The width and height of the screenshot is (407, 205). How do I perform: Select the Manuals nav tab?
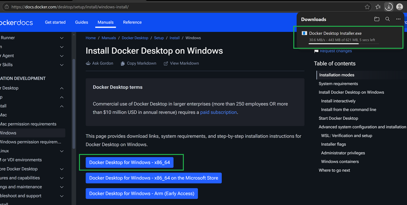105,22
